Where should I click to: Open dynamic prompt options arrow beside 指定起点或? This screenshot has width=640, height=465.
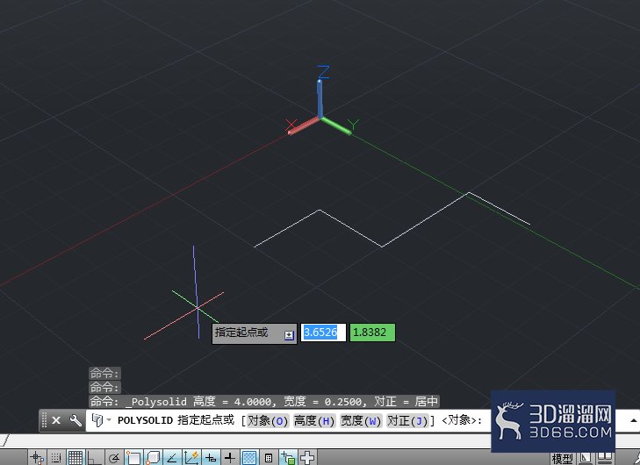point(289,335)
